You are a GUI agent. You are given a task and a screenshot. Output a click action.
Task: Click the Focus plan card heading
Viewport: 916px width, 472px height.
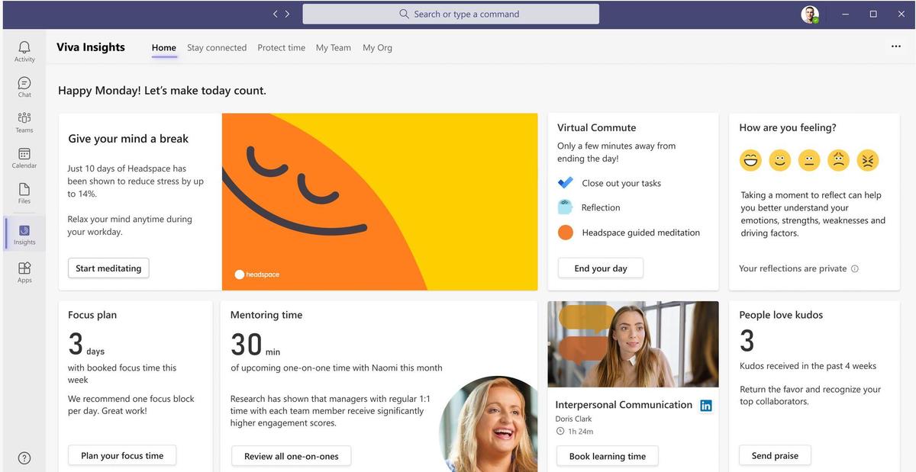92,315
